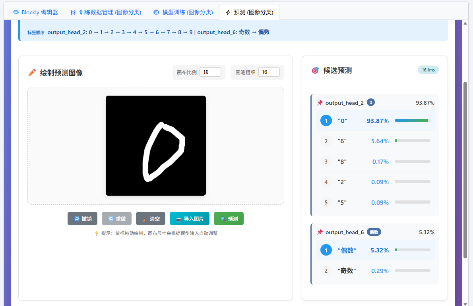Select candidate "6" row

[375, 141]
